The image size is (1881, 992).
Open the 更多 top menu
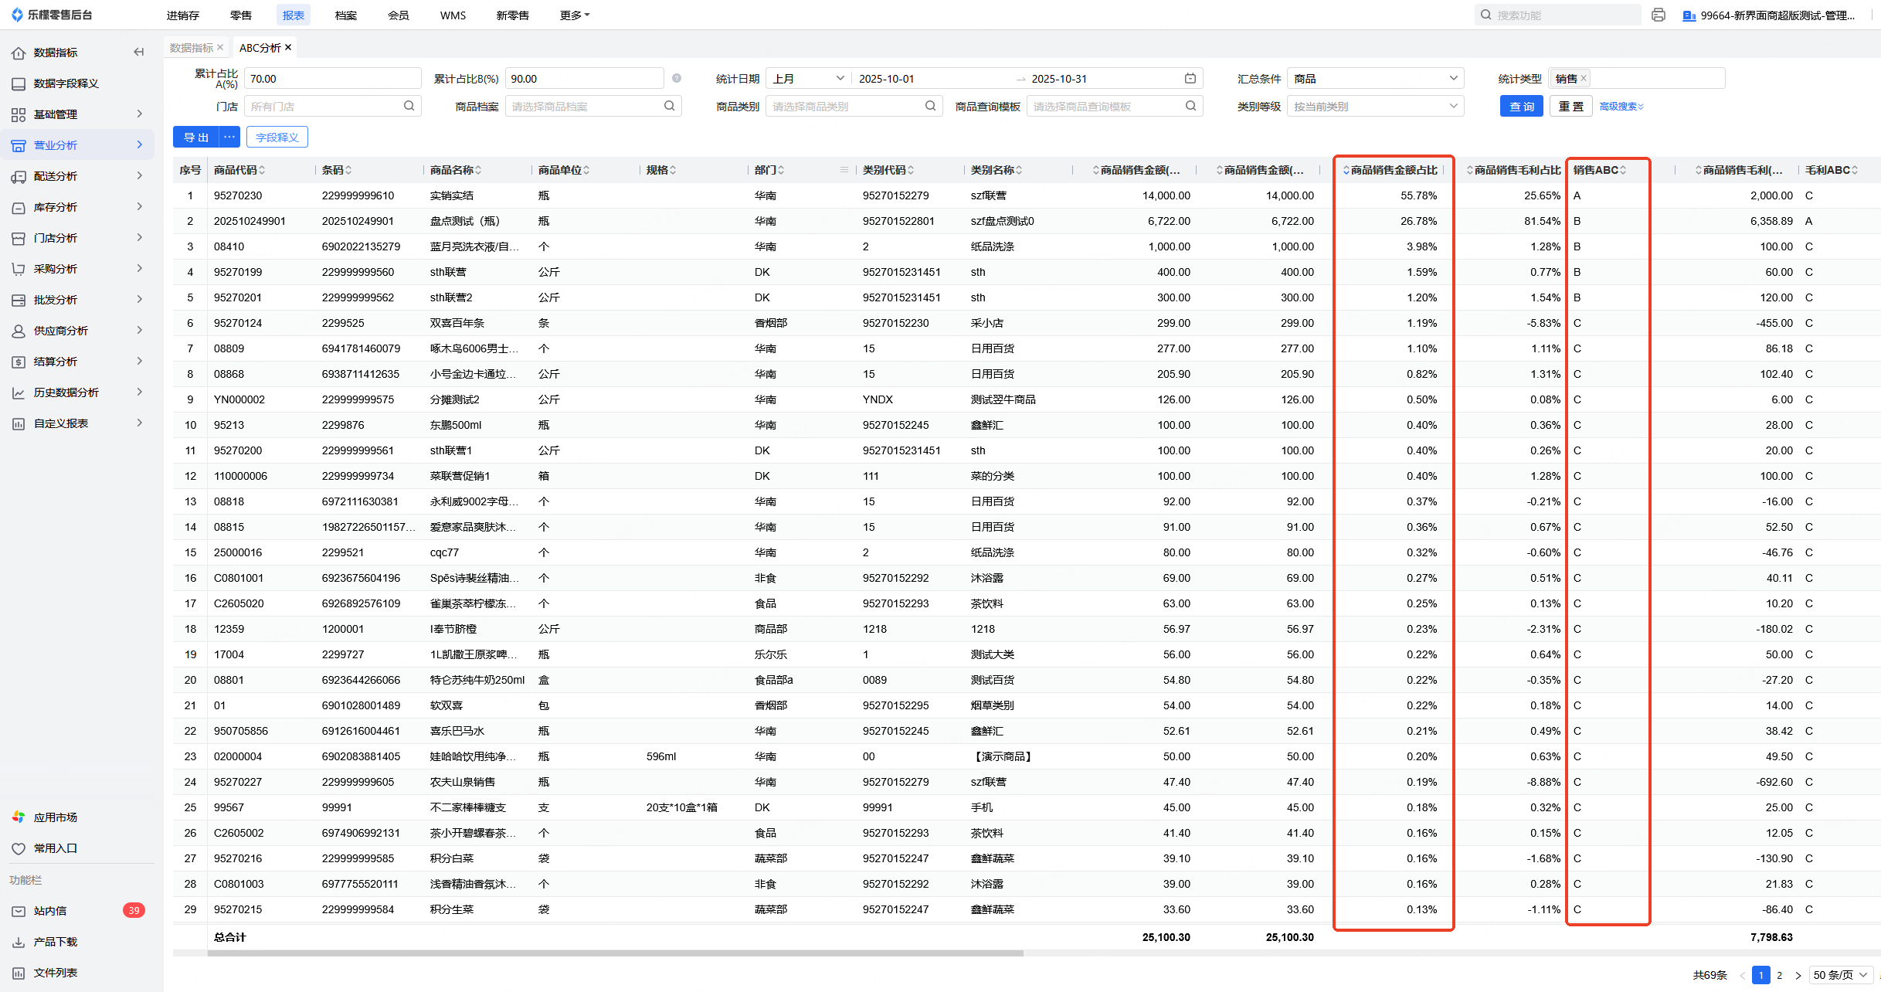(x=574, y=15)
